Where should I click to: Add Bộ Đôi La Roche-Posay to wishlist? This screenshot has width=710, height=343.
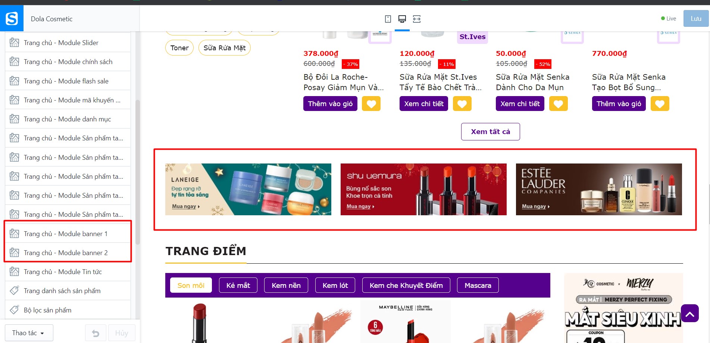tap(371, 104)
